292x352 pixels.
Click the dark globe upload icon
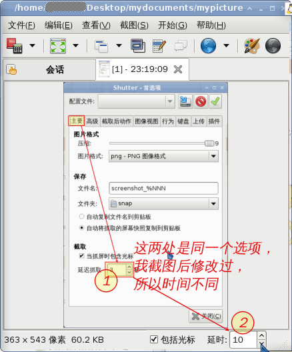273,46
